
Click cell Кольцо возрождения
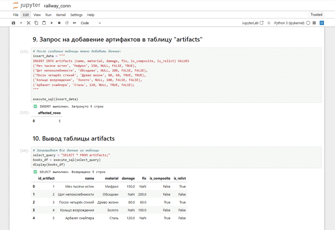coord(77,210)
